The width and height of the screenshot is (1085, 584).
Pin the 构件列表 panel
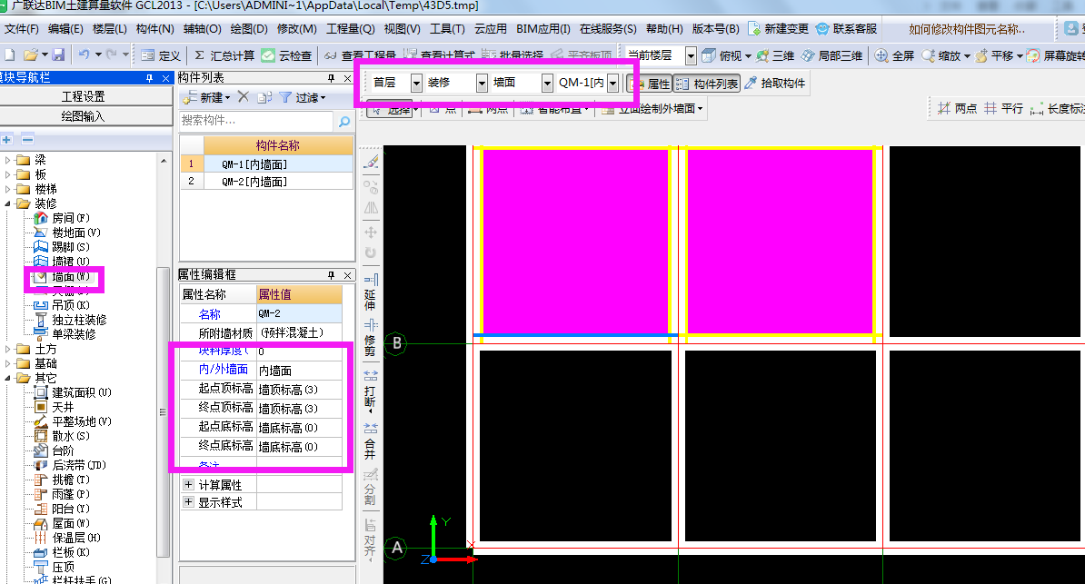click(x=332, y=78)
